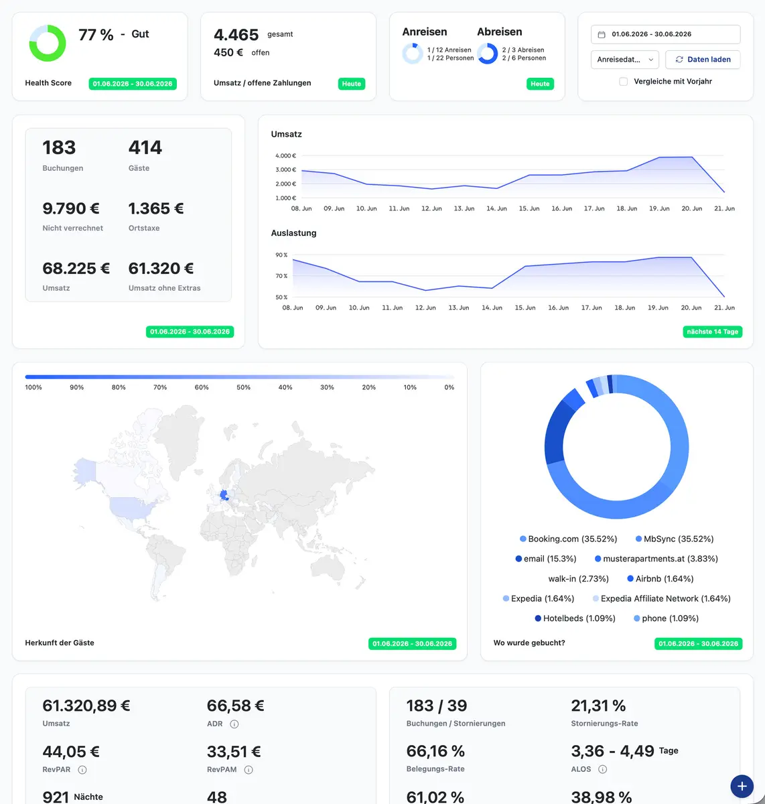This screenshot has width=765, height=804.
Task: Click the Health Score donut chart icon
Action: pos(48,43)
